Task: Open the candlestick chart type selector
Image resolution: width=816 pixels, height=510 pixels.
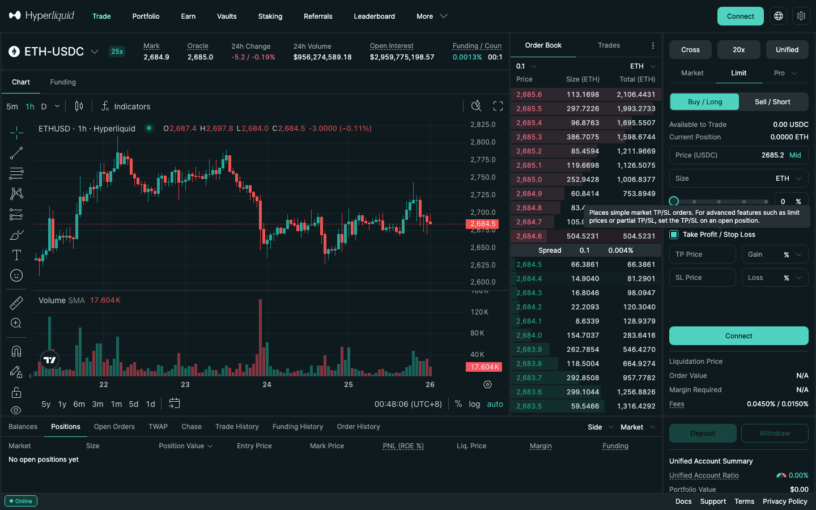Action: coord(79,106)
